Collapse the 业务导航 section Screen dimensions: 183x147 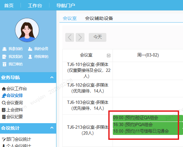click(52, 77)
